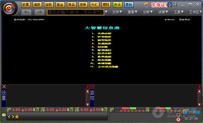Select 1. 大盘分析 in the list
The image size is (203, 123).
click(x=101, y=33)
